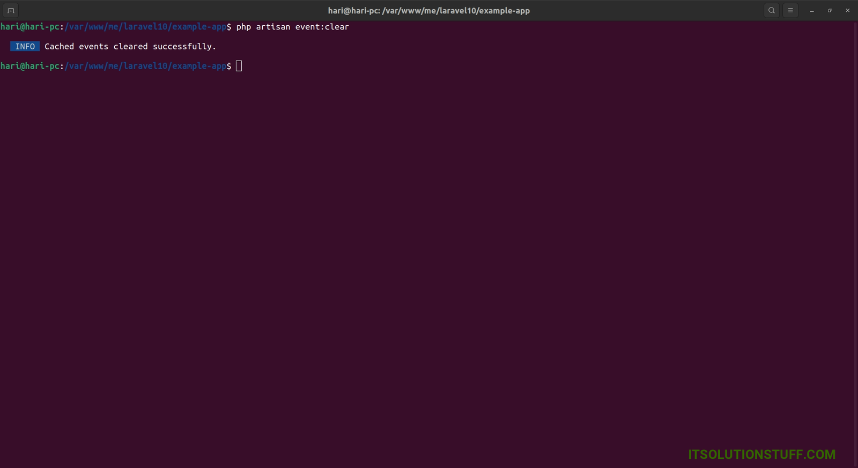Click 'hari@hari-pc' in the second prompt
858x468 pixels.
pyautogui.click(x=30, y=66)
